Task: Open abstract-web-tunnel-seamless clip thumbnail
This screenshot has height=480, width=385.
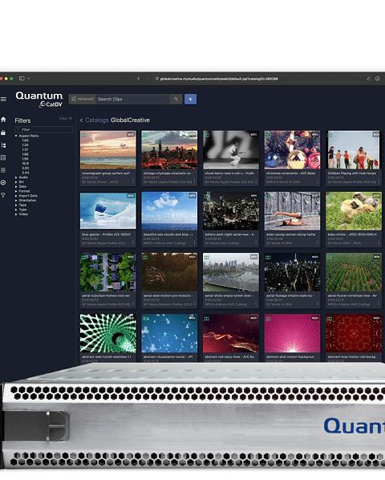Action: tap(108, 333)
